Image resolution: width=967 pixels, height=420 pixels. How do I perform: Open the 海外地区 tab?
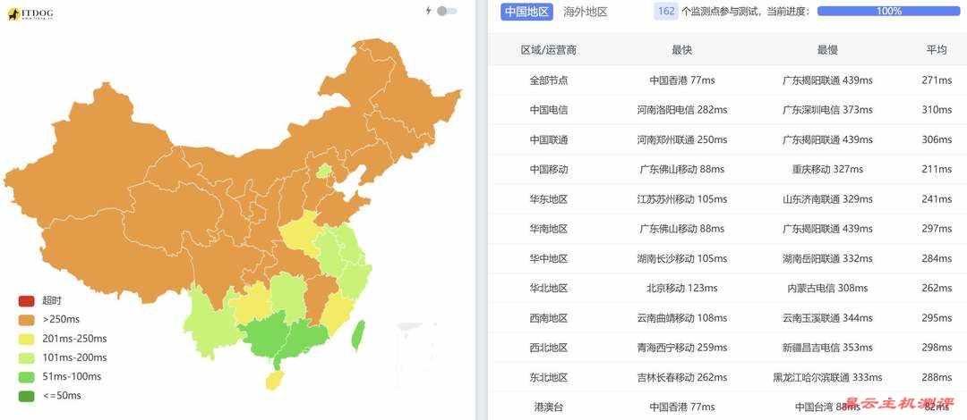586,12
